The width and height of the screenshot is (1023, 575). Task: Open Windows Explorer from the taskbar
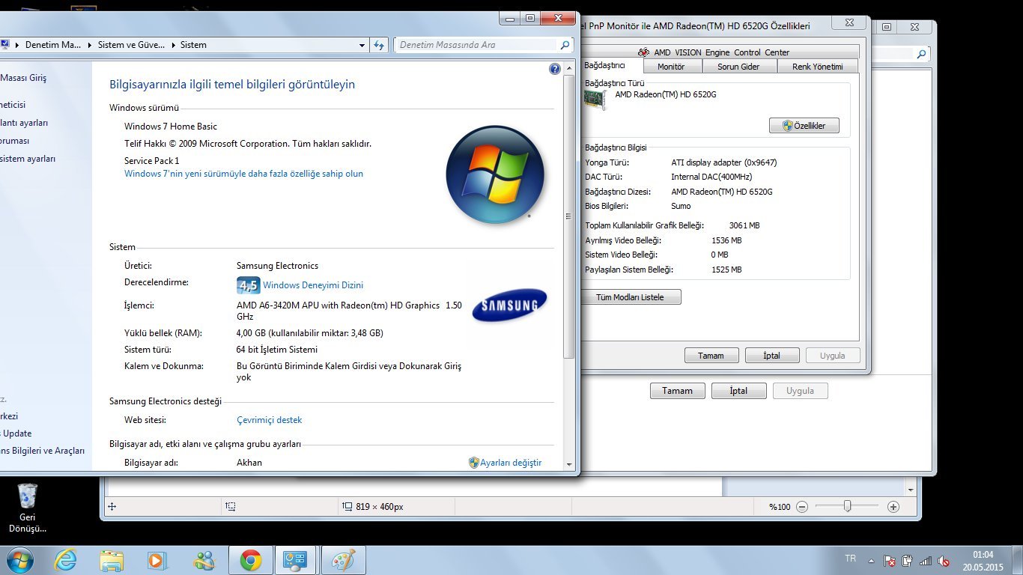[112, 560]
